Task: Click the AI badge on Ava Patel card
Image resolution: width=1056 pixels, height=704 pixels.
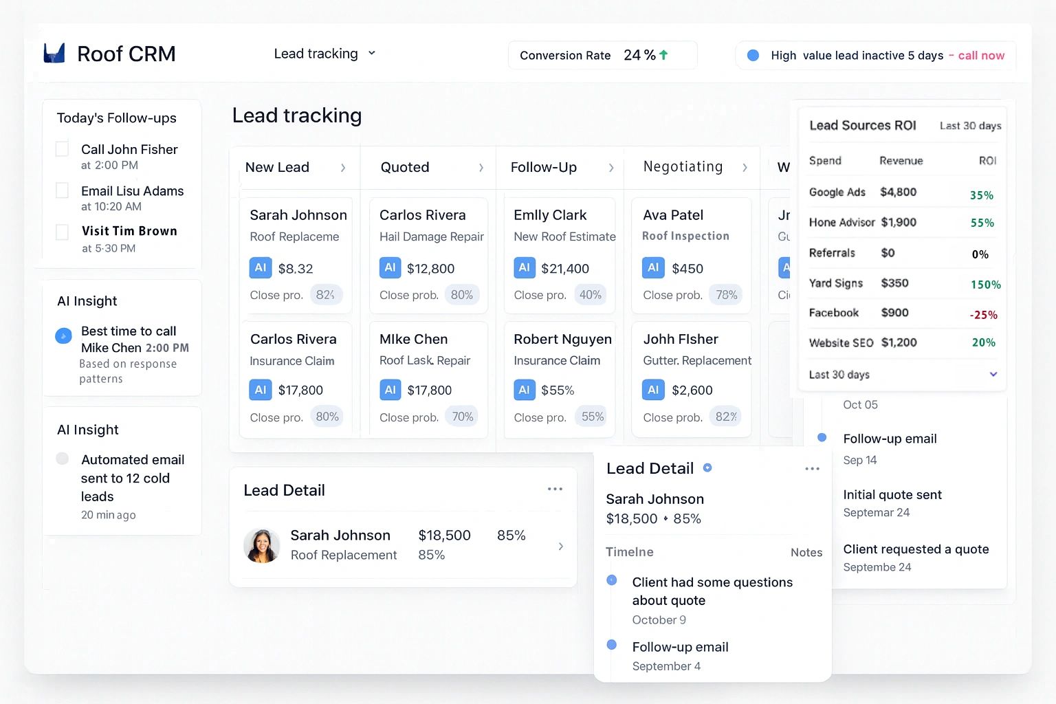Action: click(653, 267)
